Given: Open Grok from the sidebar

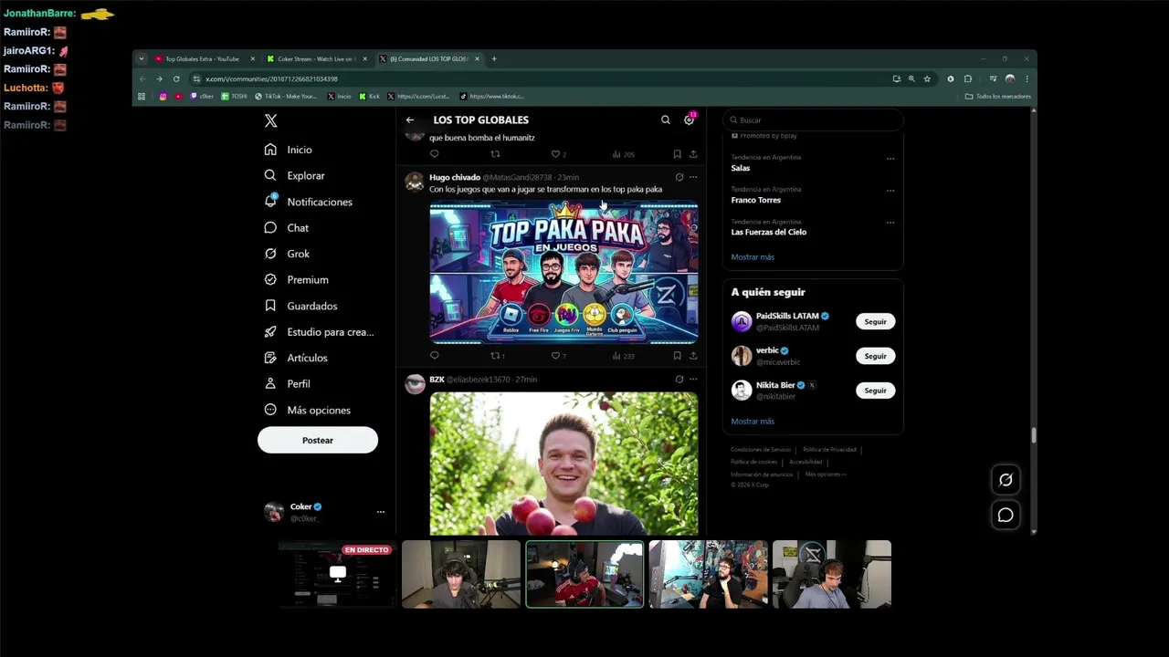Looking at the screenshot, I should (287, 254).
